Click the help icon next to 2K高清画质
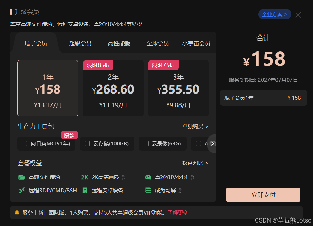 click(x=123, y=177)
